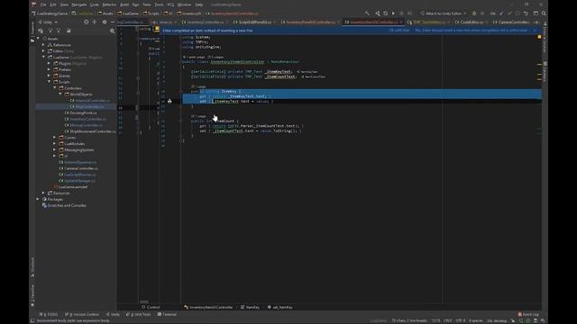
Task: Click the Search Everywhere magnifier icon
Action: tap(544, 13)
